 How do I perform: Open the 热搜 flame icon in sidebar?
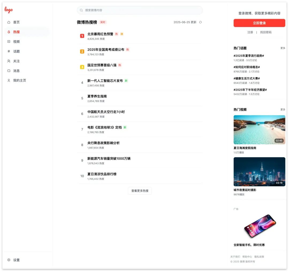(9, 32)
